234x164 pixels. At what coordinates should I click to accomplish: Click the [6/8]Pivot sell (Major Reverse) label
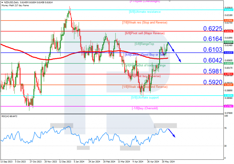pos(145,33)
